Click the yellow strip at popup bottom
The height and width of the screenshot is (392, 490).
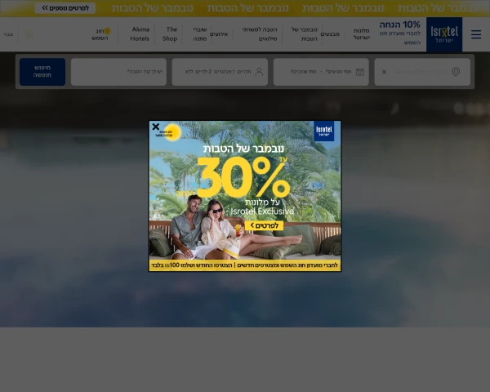pos(245,265)
